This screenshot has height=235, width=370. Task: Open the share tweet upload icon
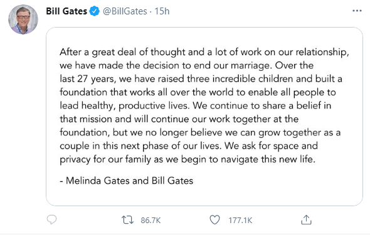[x=306, y=220]
